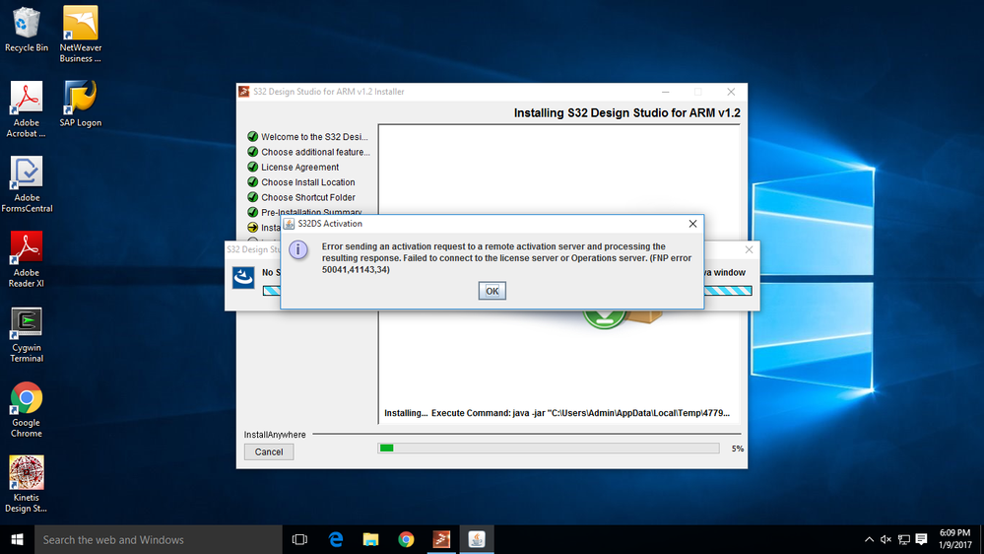The height and width of the screenshot is (554, 984).
Task: Open Adobe FormsCentral desktop shortcut
Action: 27,184
